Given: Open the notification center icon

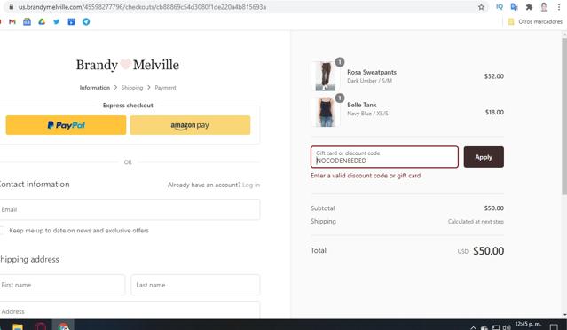Looking at the screenshot, I should click(554, 327).
